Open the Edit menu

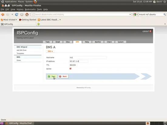(7, 9)
